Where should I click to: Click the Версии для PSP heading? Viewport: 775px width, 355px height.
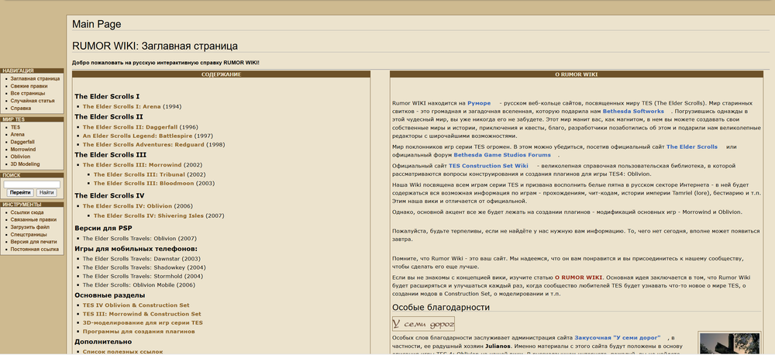tap(103, 229)
